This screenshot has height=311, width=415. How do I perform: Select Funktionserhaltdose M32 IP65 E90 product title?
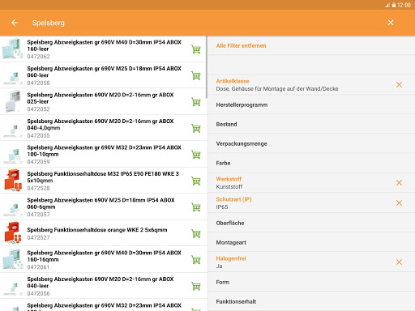(103, 177)
